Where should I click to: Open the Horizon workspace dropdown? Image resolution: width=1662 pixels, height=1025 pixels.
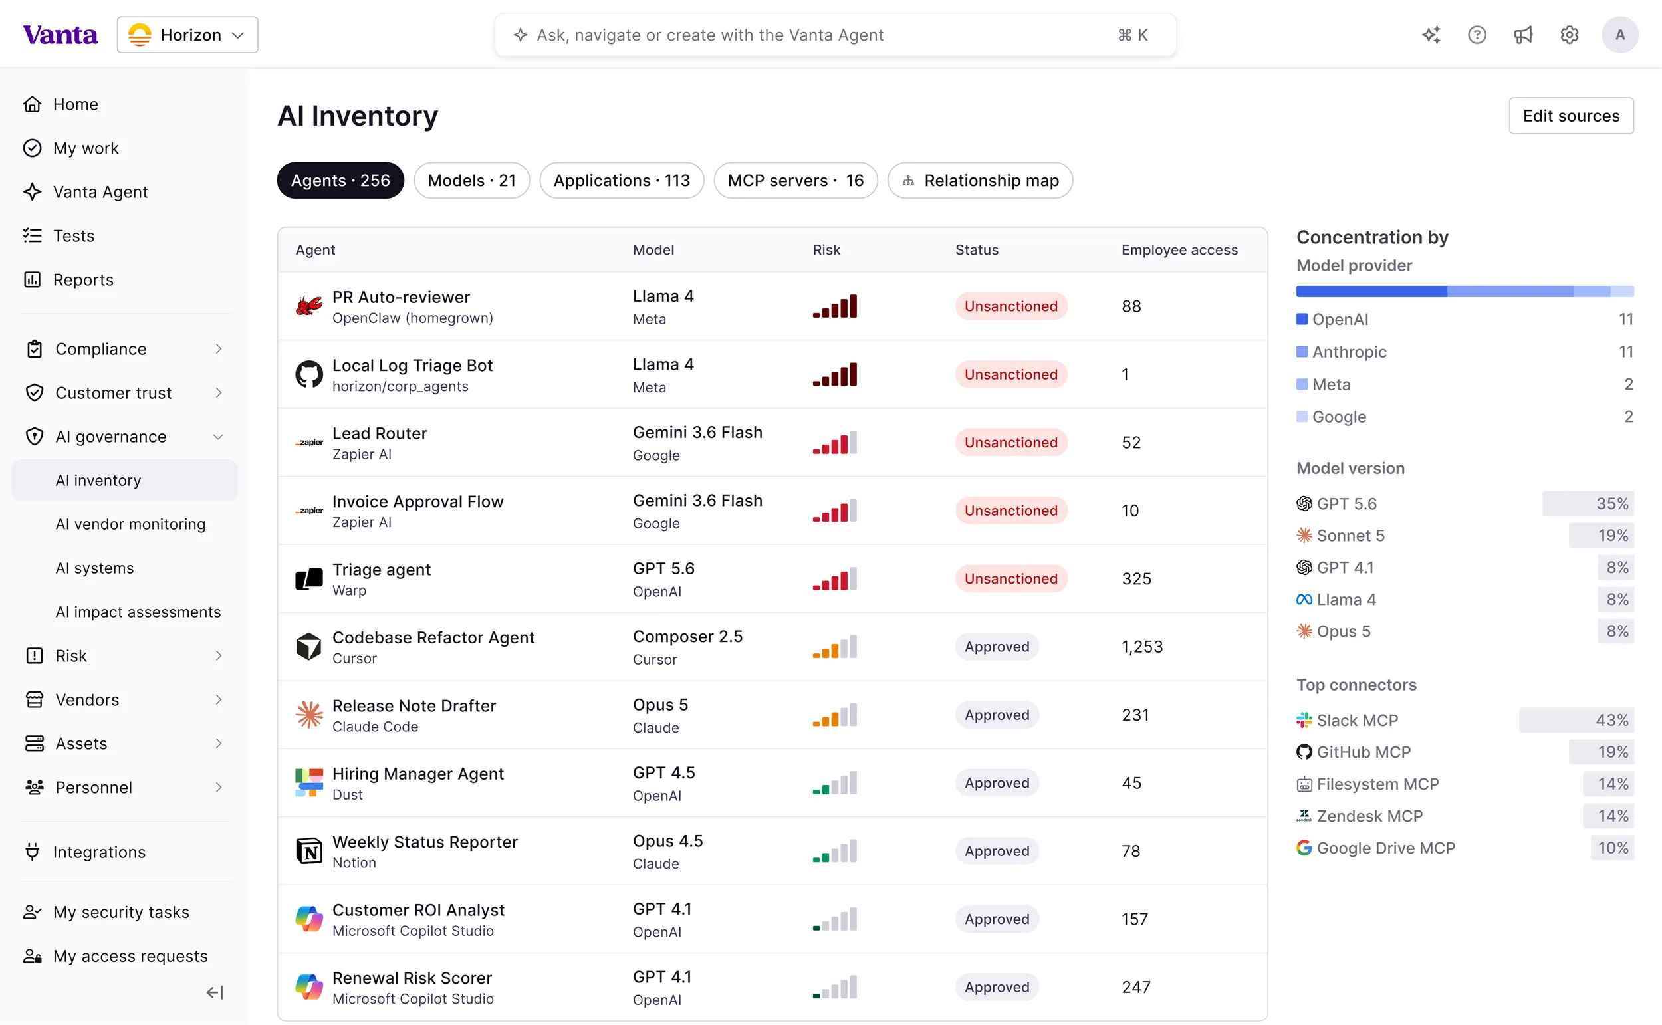pyautogui.click(x=187, y=35)
